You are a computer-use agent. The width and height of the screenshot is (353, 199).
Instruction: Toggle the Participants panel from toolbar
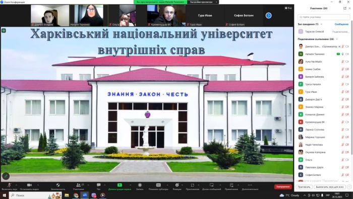78,186
